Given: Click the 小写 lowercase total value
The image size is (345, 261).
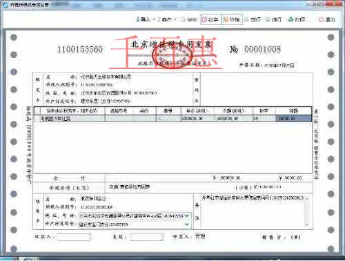Looking at the screenshot, I should tap(267, 187).
